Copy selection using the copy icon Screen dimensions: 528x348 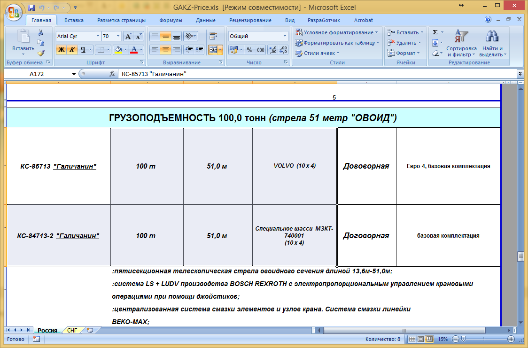click(x=41, y=43)
